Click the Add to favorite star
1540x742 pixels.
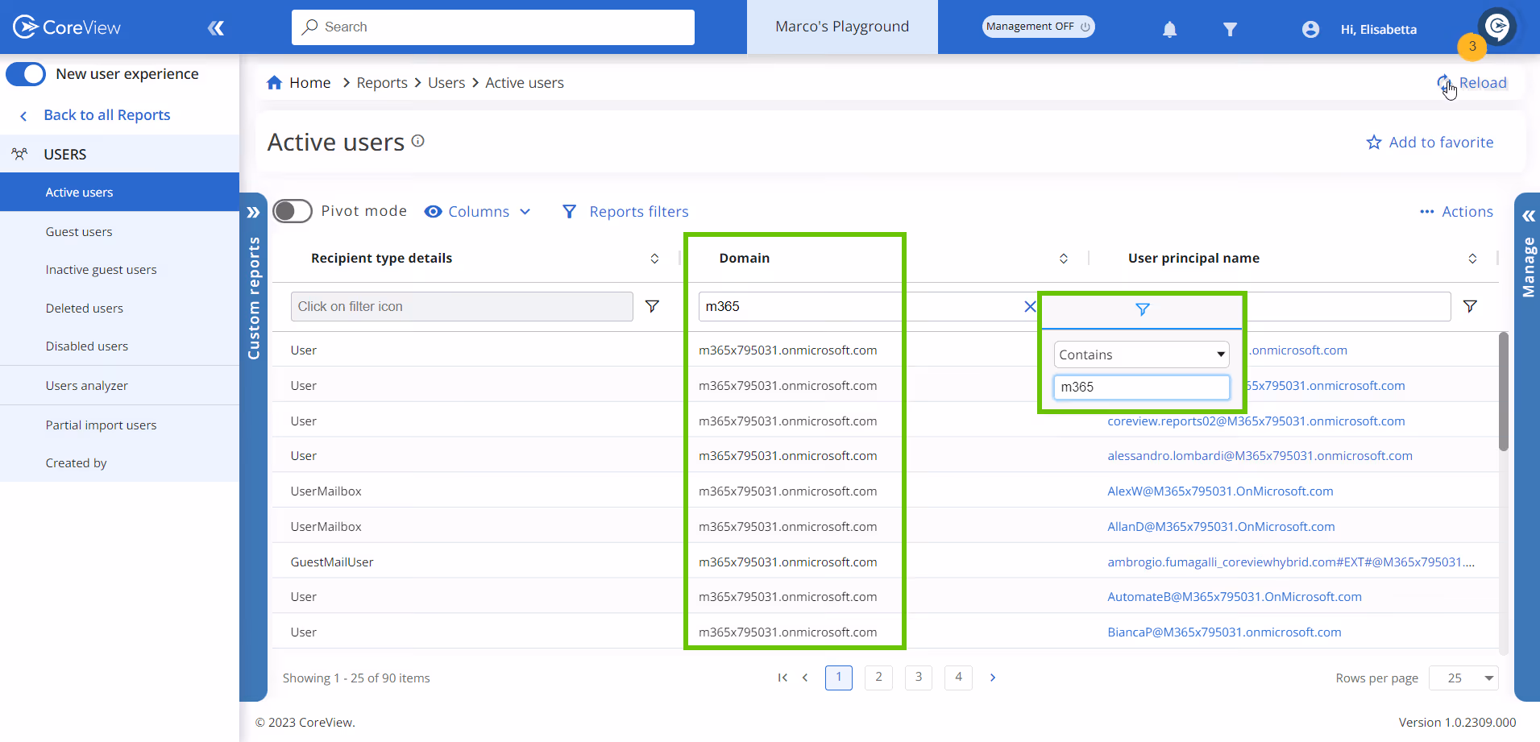coord(1374,143)
